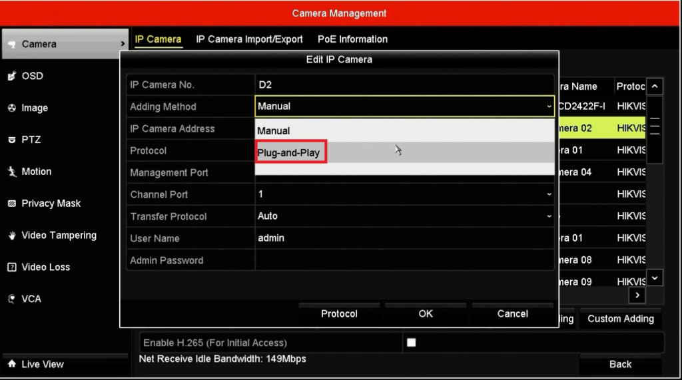Select the Image settings icon
The height and width of the screenshot is (380, 682).
(12, 108)
